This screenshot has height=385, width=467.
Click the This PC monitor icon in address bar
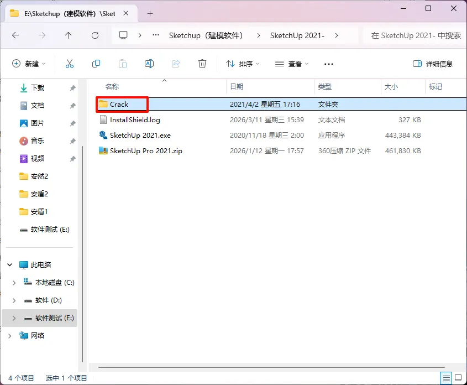pyautogui.click(x=123, y=35)
